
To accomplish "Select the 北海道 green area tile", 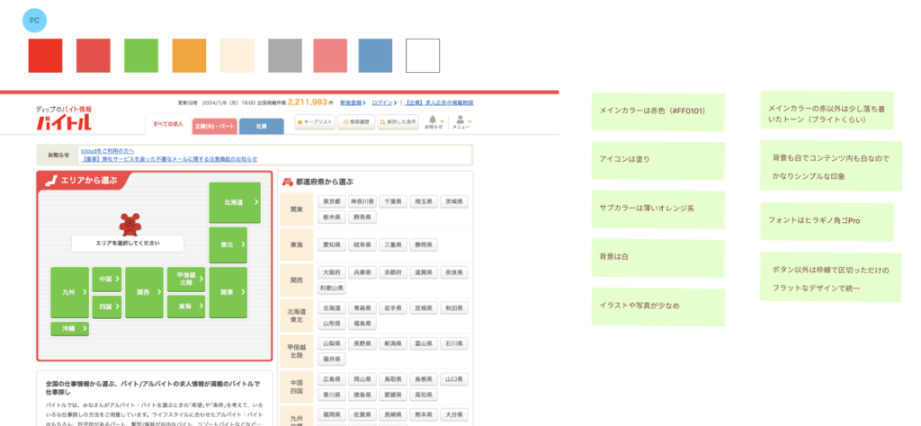I will (235, 202).
